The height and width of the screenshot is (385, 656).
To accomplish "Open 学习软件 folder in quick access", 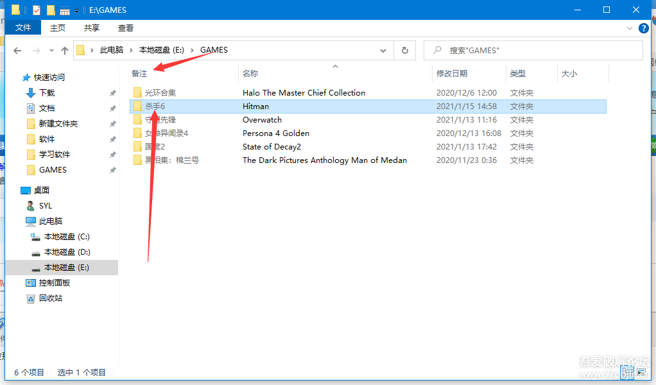I will [x=55, y=154].
